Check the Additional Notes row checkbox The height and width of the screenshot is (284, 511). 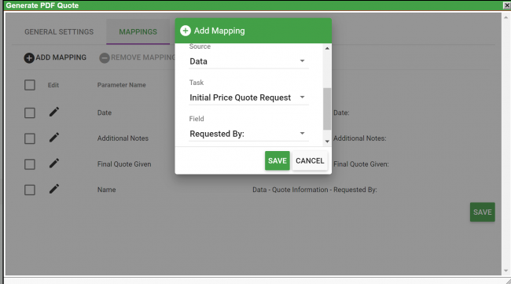pos(30,138)
